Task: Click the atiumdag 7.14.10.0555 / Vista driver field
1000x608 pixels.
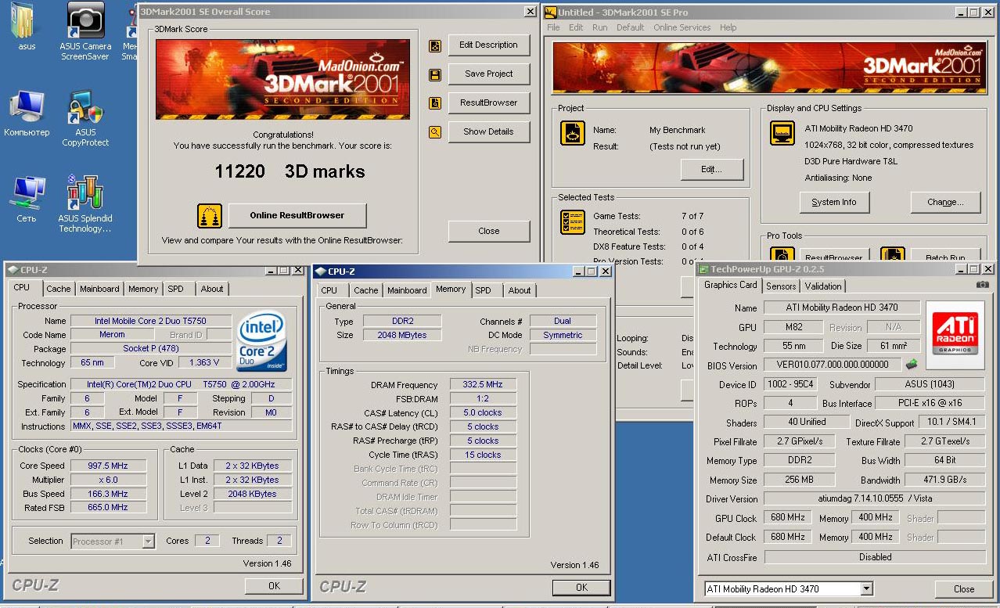Action: click(875, 498)
